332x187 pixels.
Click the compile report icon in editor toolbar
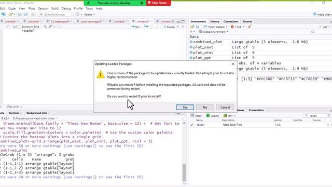click(x=59, y=26)
